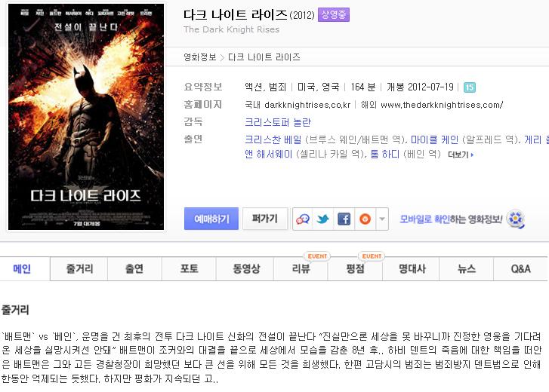
Task: Open the 포토 tab
Action: click(x=189, y=268)
